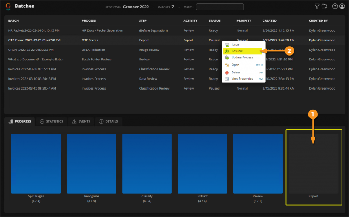The height and width of the screenshot is (217, 349).
Task: Select Resume from the context menu
Action: click(x=237, y=51)
